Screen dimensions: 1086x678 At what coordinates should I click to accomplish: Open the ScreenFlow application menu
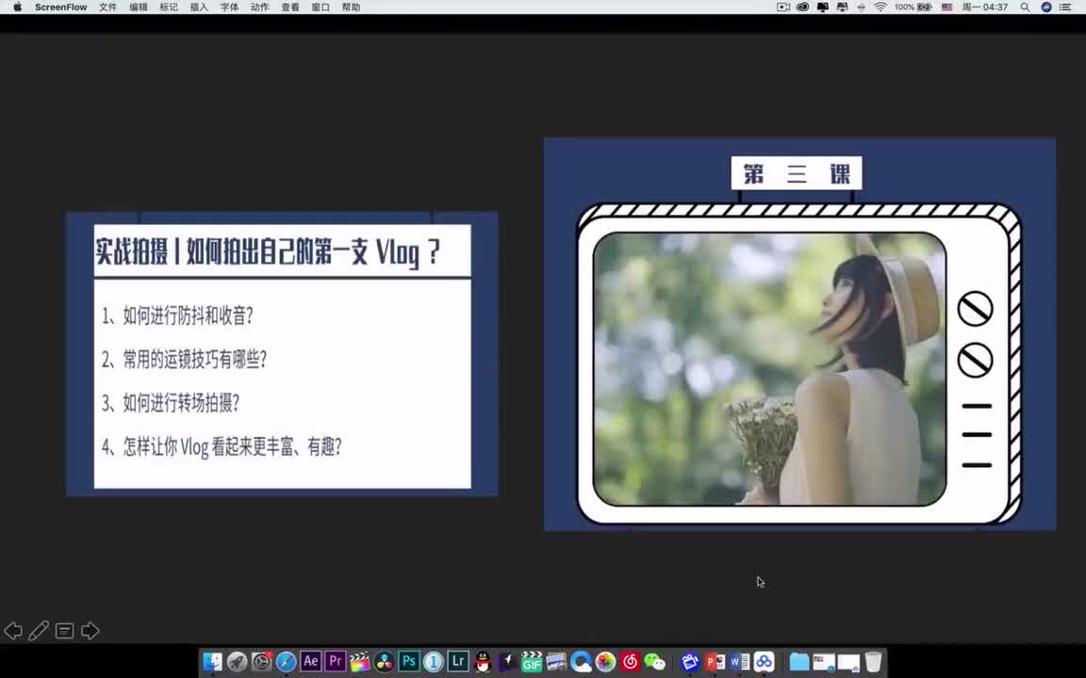pos(61,7)
